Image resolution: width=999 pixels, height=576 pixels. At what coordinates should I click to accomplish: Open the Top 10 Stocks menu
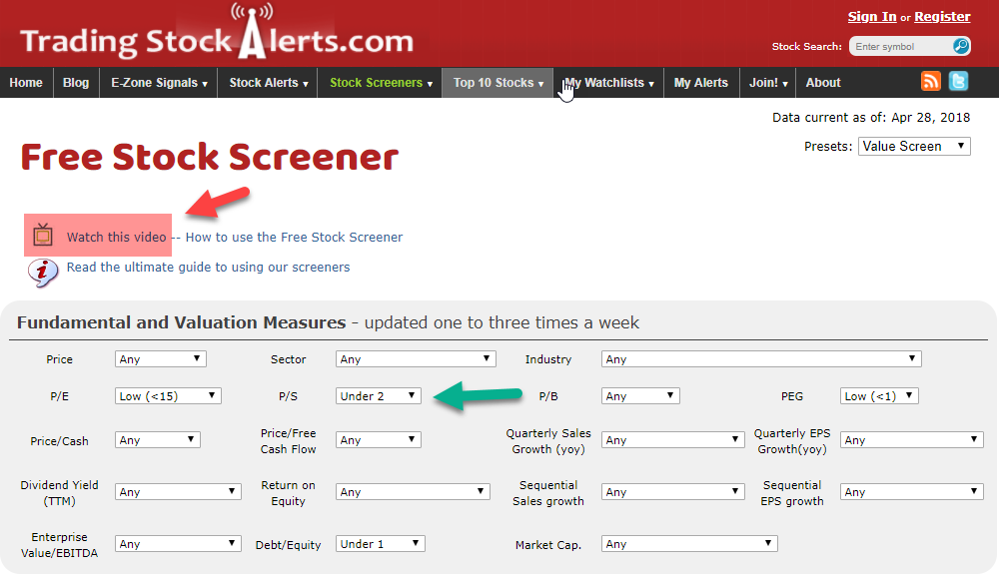498,83
